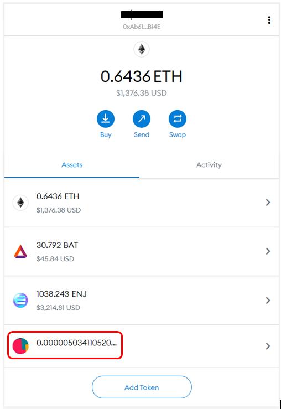Click the round Send arrow icon
The width and height of the screenshot is (281, 409).
coord(142,119)
